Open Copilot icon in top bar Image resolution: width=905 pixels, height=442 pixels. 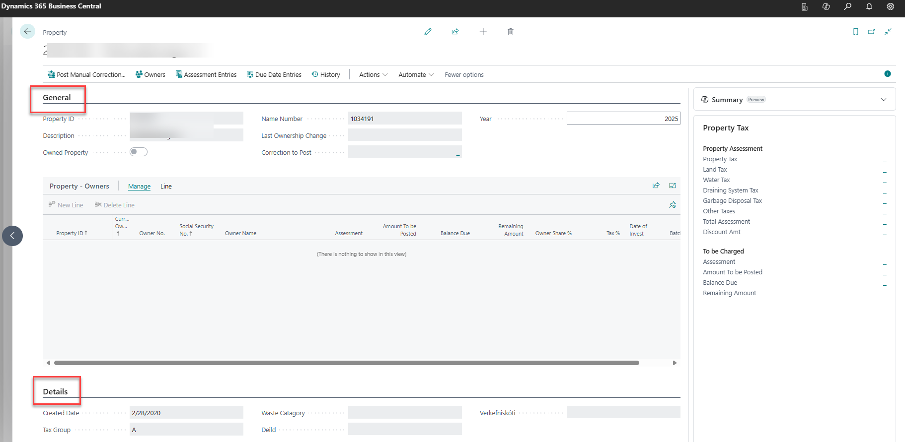click(x=826, y=6)
